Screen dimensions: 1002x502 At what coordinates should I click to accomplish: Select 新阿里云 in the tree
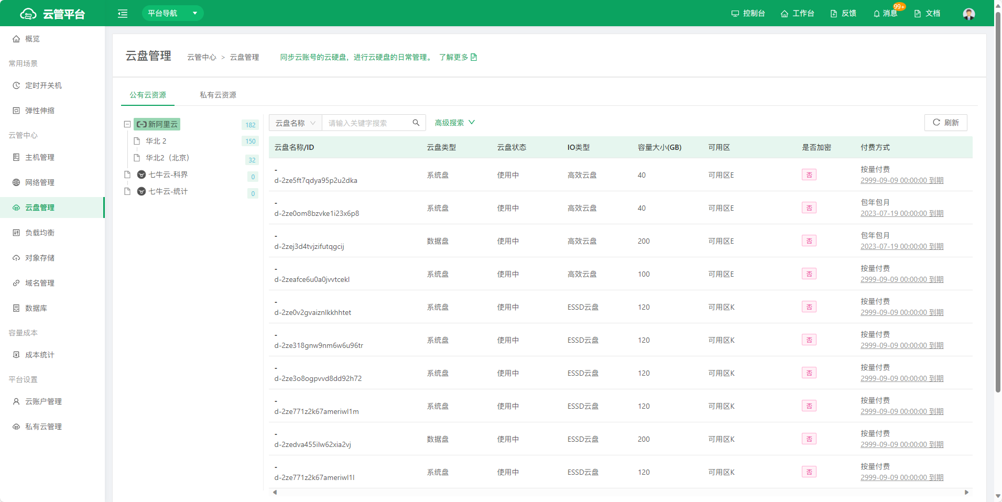157,124
